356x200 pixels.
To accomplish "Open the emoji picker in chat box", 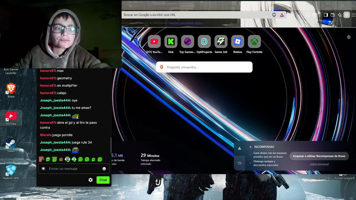I will [x=104, y=169].
